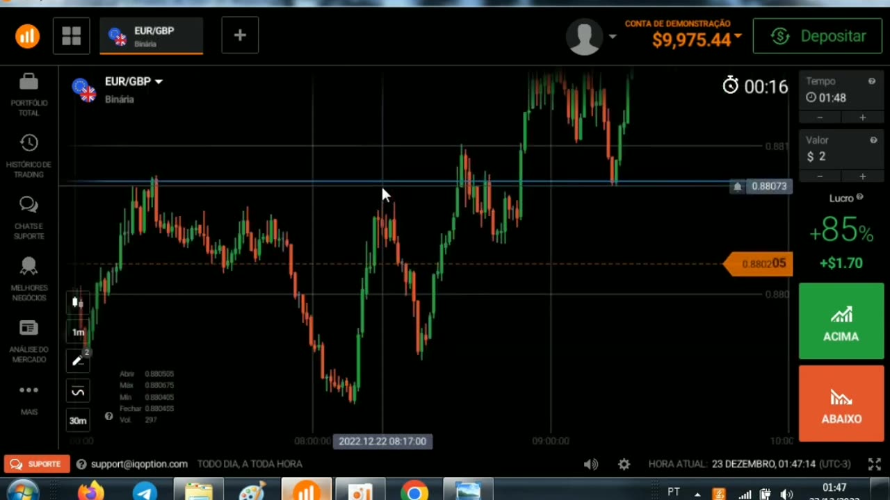Click the Depositar button
This screenshot has width=890, height=500.
pos(818,36)
